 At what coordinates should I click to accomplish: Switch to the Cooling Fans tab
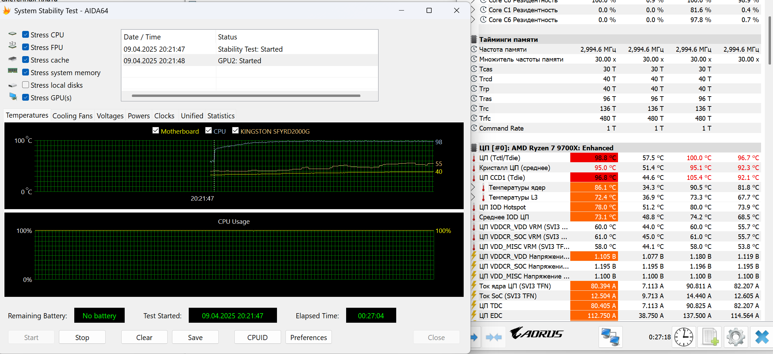click(73, 116)
